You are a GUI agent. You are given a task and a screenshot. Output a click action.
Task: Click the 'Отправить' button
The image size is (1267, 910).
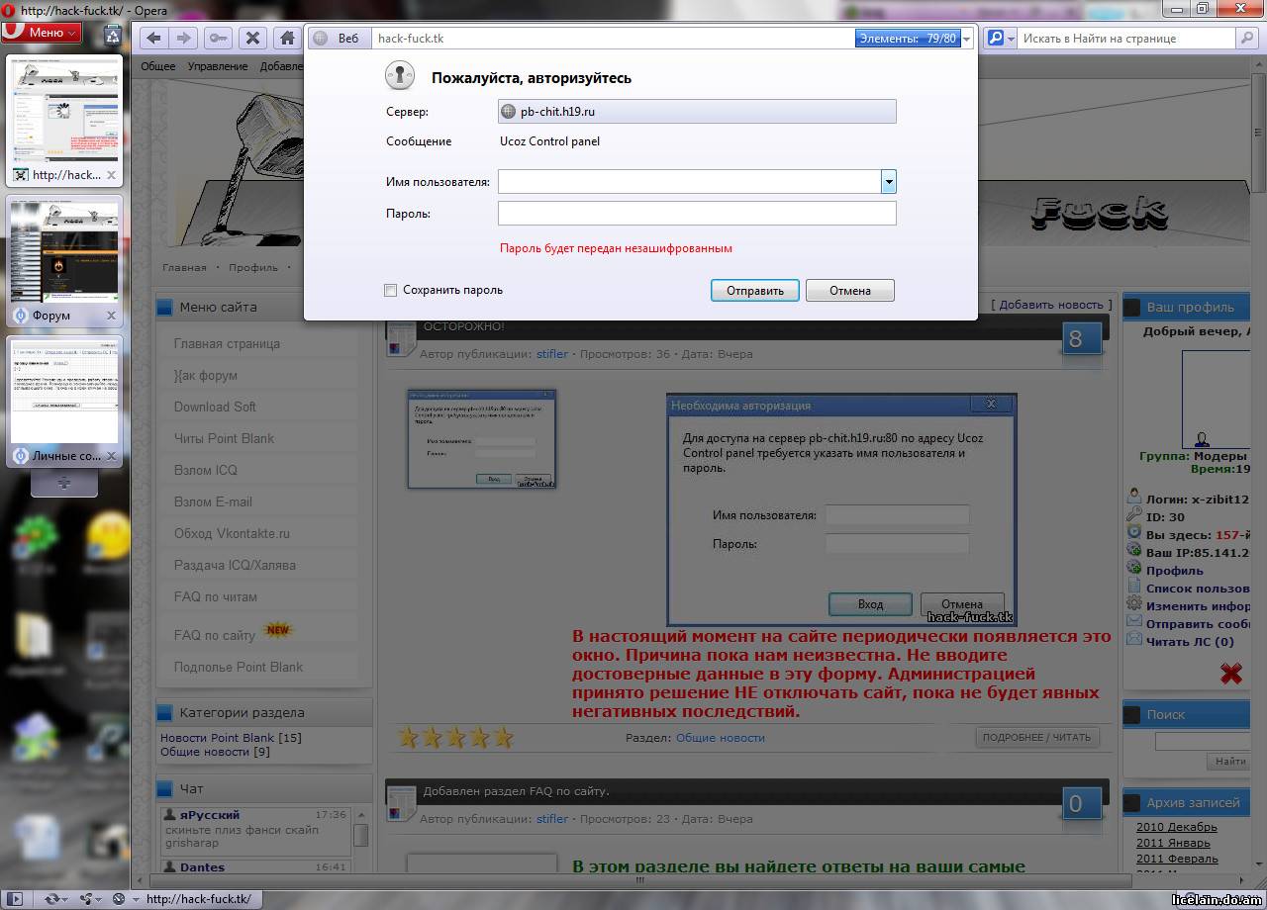[x=754, y=290]
